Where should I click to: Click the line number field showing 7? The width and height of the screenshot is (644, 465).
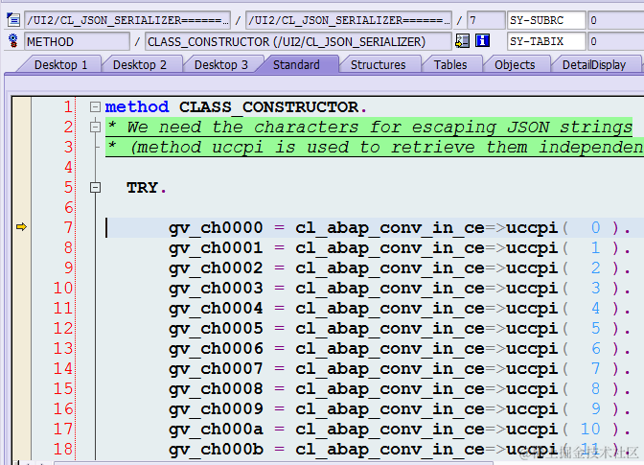click(x=486, y=20)
